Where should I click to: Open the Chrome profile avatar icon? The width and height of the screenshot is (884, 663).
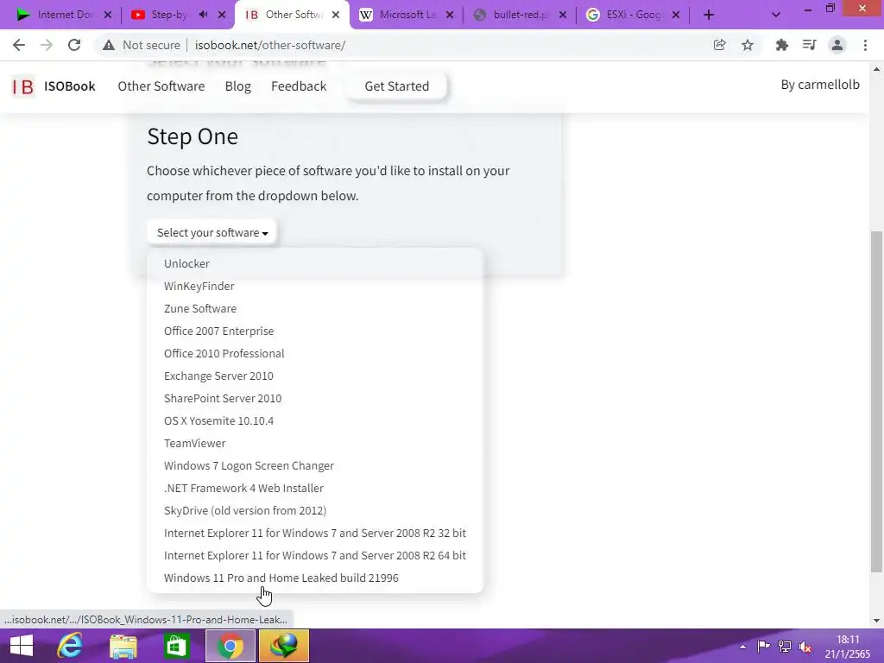pos(837,45)
